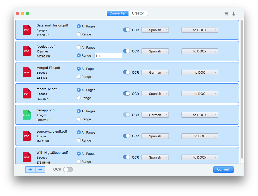The width and height of the screenshot is (258, 196).
Task: Open German language dropdown for Merged File.pdf
Action: 155,72
